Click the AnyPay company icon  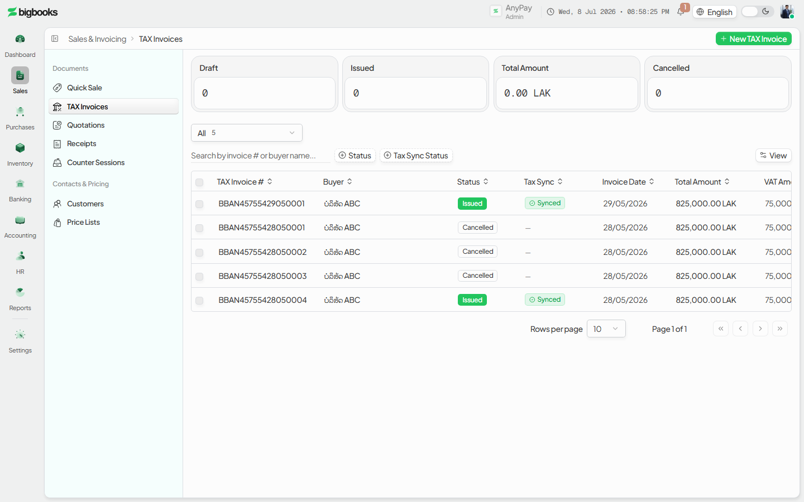(x=495, y=11)
